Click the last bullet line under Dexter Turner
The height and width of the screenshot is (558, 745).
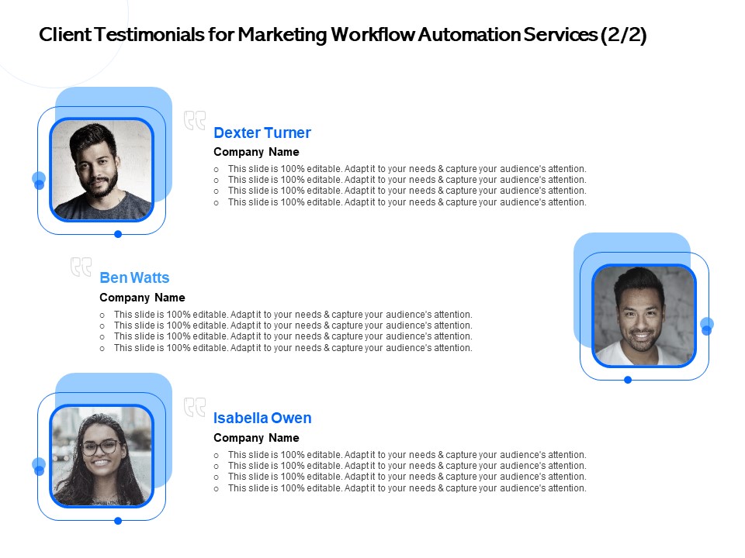(x=400, y=202)
